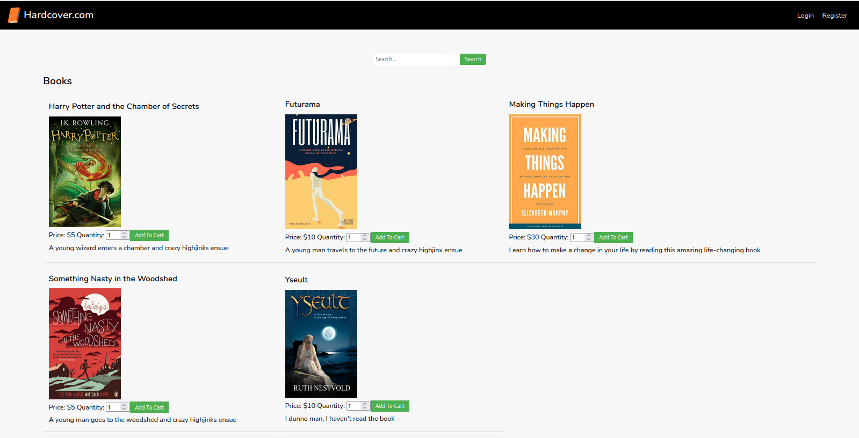Screen dimensions: 859x438
Task: Click description 'A young wizard enters a chamber'
Action: 139,248
